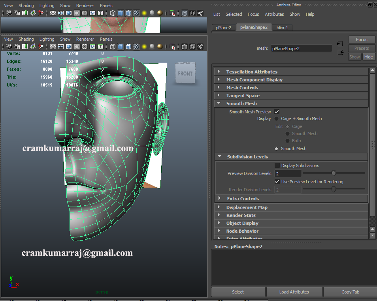
Task: Open the Renderer menu in the viewport
Action: 85,39
